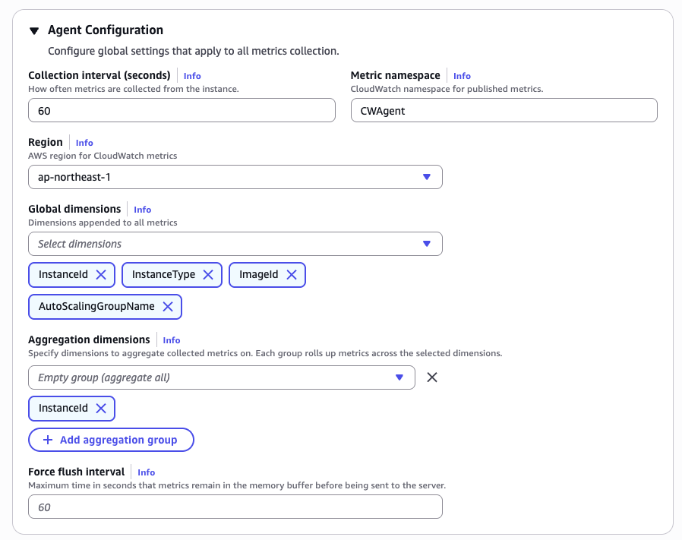Click the Collection interval input field
Screen dimensions: 682x540
coord(182,110)
